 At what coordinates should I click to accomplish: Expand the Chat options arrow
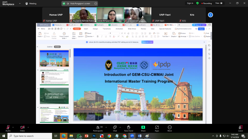(x=120, y=127)
